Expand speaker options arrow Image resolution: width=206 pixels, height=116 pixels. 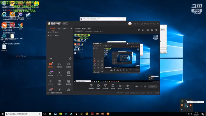(130, 86)
